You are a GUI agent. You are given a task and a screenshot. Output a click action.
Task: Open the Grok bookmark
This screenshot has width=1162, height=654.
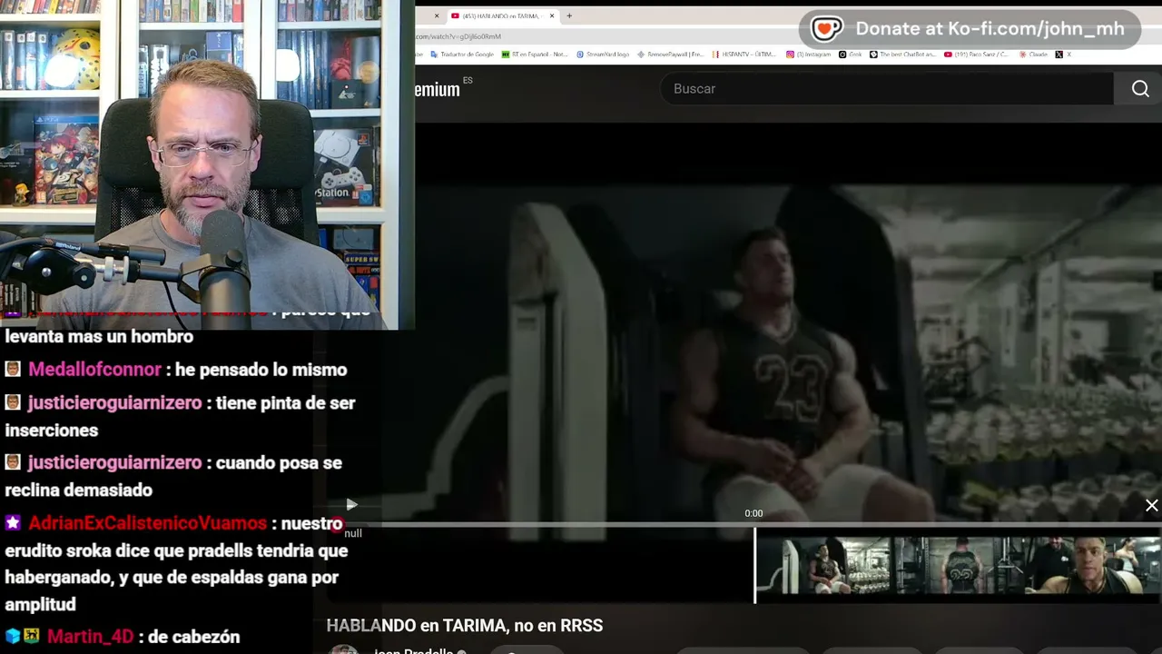point(851,54)
